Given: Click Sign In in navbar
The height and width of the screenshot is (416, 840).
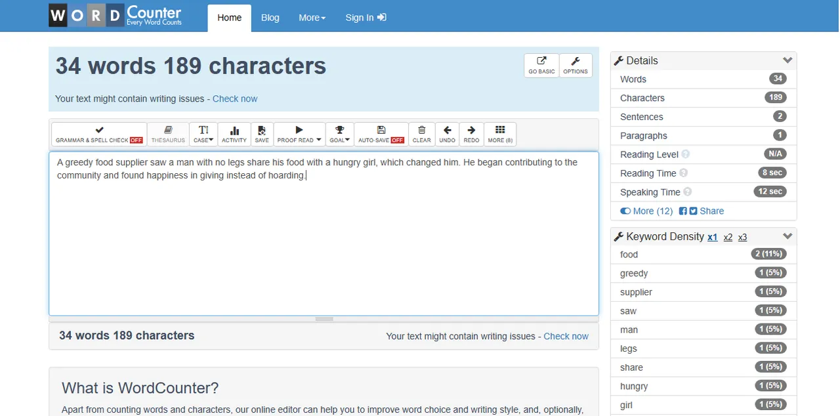Looking at the screenshot, I should 366,18.
